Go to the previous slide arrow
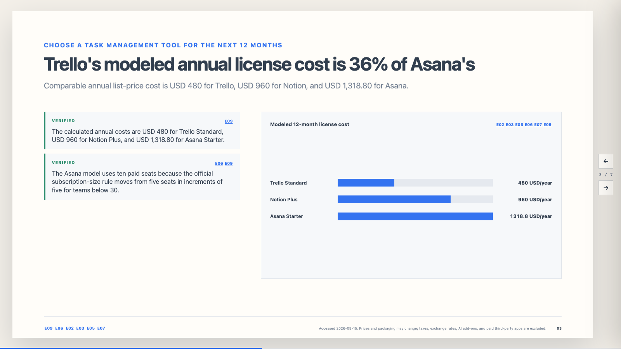The height and width of the screenshot is (349, 621). pyautogui.click(x=606, y=161)
